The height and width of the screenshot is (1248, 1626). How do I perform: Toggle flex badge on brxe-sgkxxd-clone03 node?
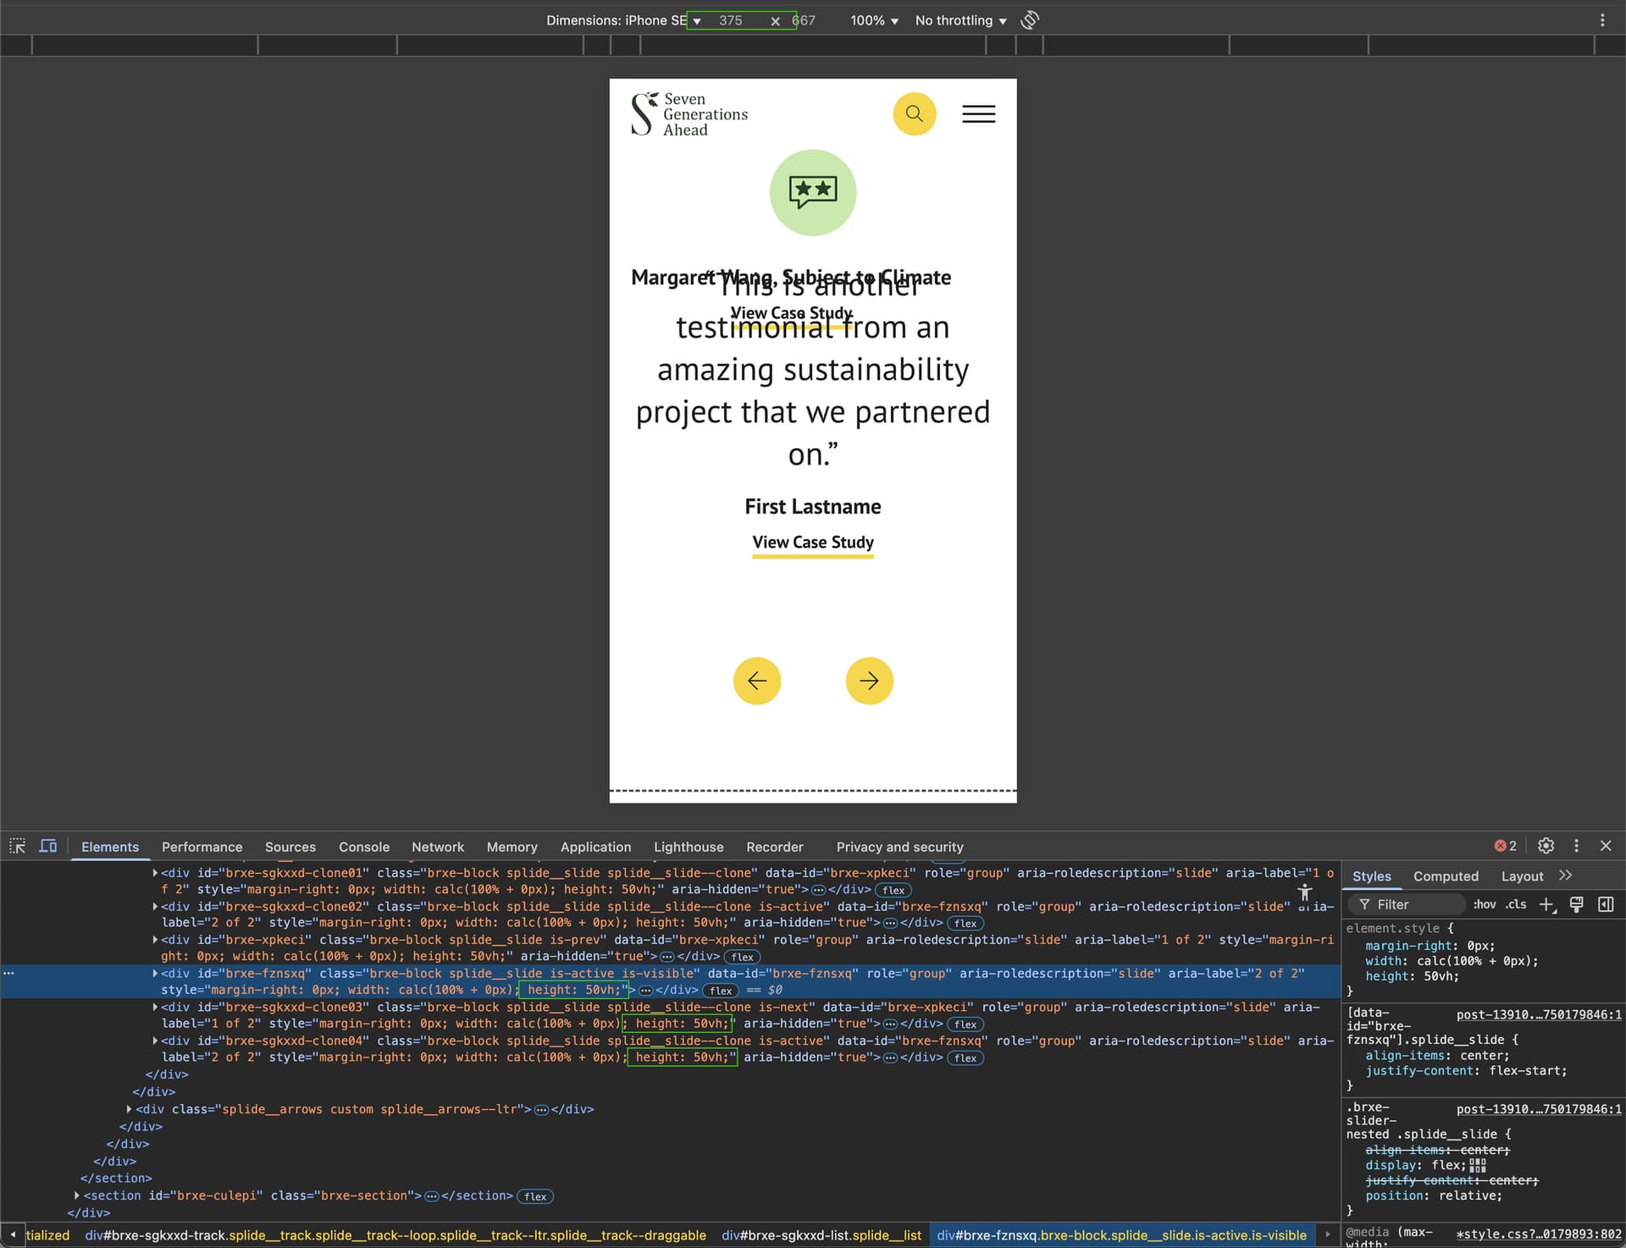coord(965,1024)
